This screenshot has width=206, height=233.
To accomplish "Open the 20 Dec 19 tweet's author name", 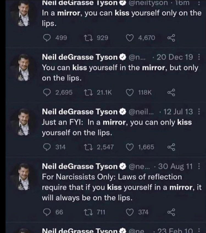I will [x=79, y=57].
